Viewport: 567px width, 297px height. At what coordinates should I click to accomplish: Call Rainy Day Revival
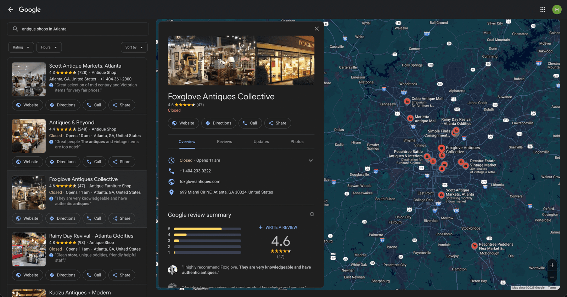tap(94, 275)
